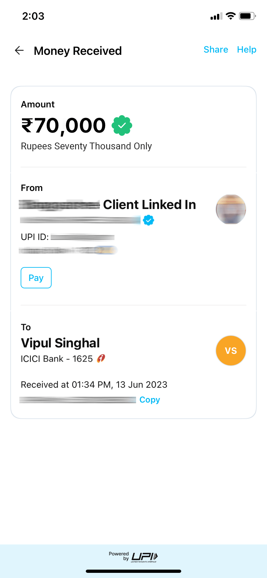Select the Vipul Singhal recipient name

pyautogui.click(x=60, y=343)
